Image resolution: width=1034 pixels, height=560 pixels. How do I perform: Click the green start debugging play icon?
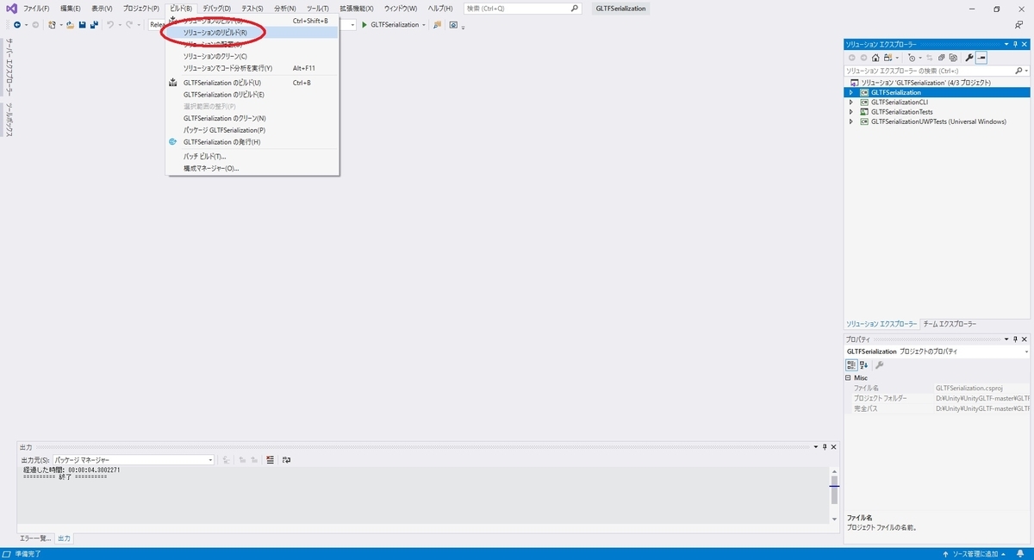pos(365,24)
